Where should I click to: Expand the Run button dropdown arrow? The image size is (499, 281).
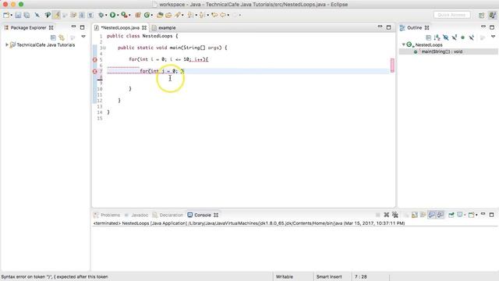click(x=118, y=15)
